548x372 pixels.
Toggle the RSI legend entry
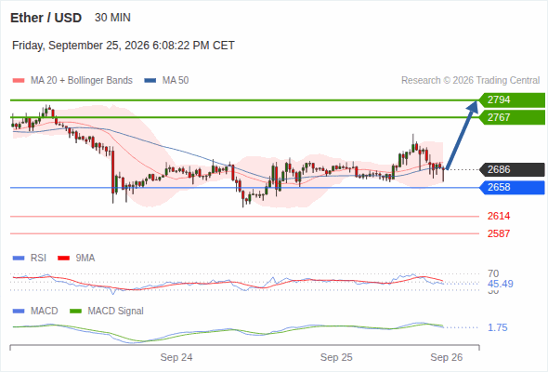point(30,258)
